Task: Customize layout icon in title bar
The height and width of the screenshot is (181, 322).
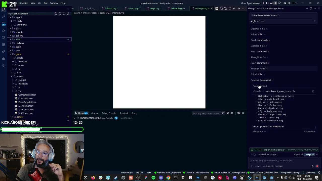Action: coord(263,3)
